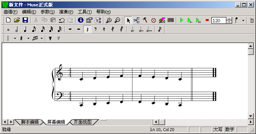
Task: Click the 大写 status indicator
Action: 218,130
